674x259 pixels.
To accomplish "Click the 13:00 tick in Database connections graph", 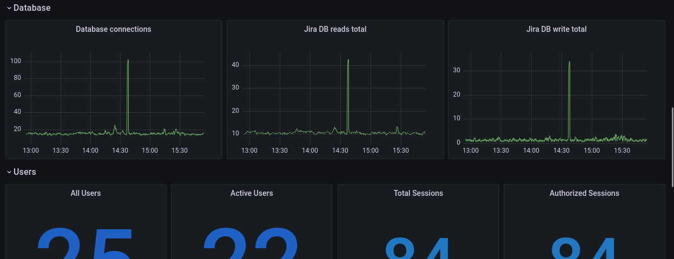I will click(x=31, y=151).
